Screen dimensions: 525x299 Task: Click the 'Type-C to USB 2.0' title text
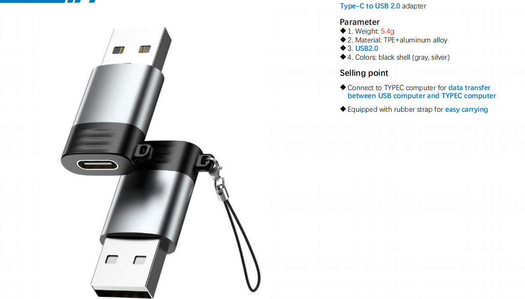pos(370,6)
